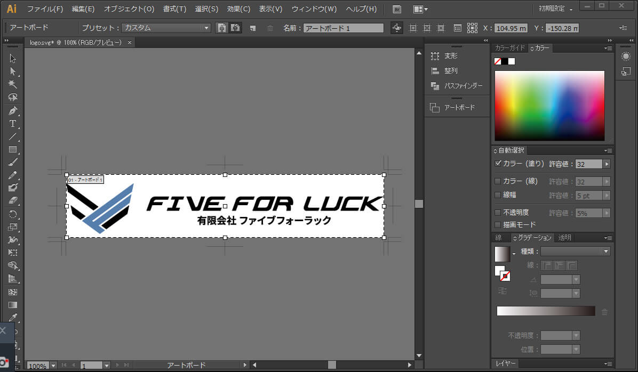Image resolution: width=638 pixels, height=372 pixels.
Task: Select the Paintbrush tool
Action: click(x=13, y=162)
